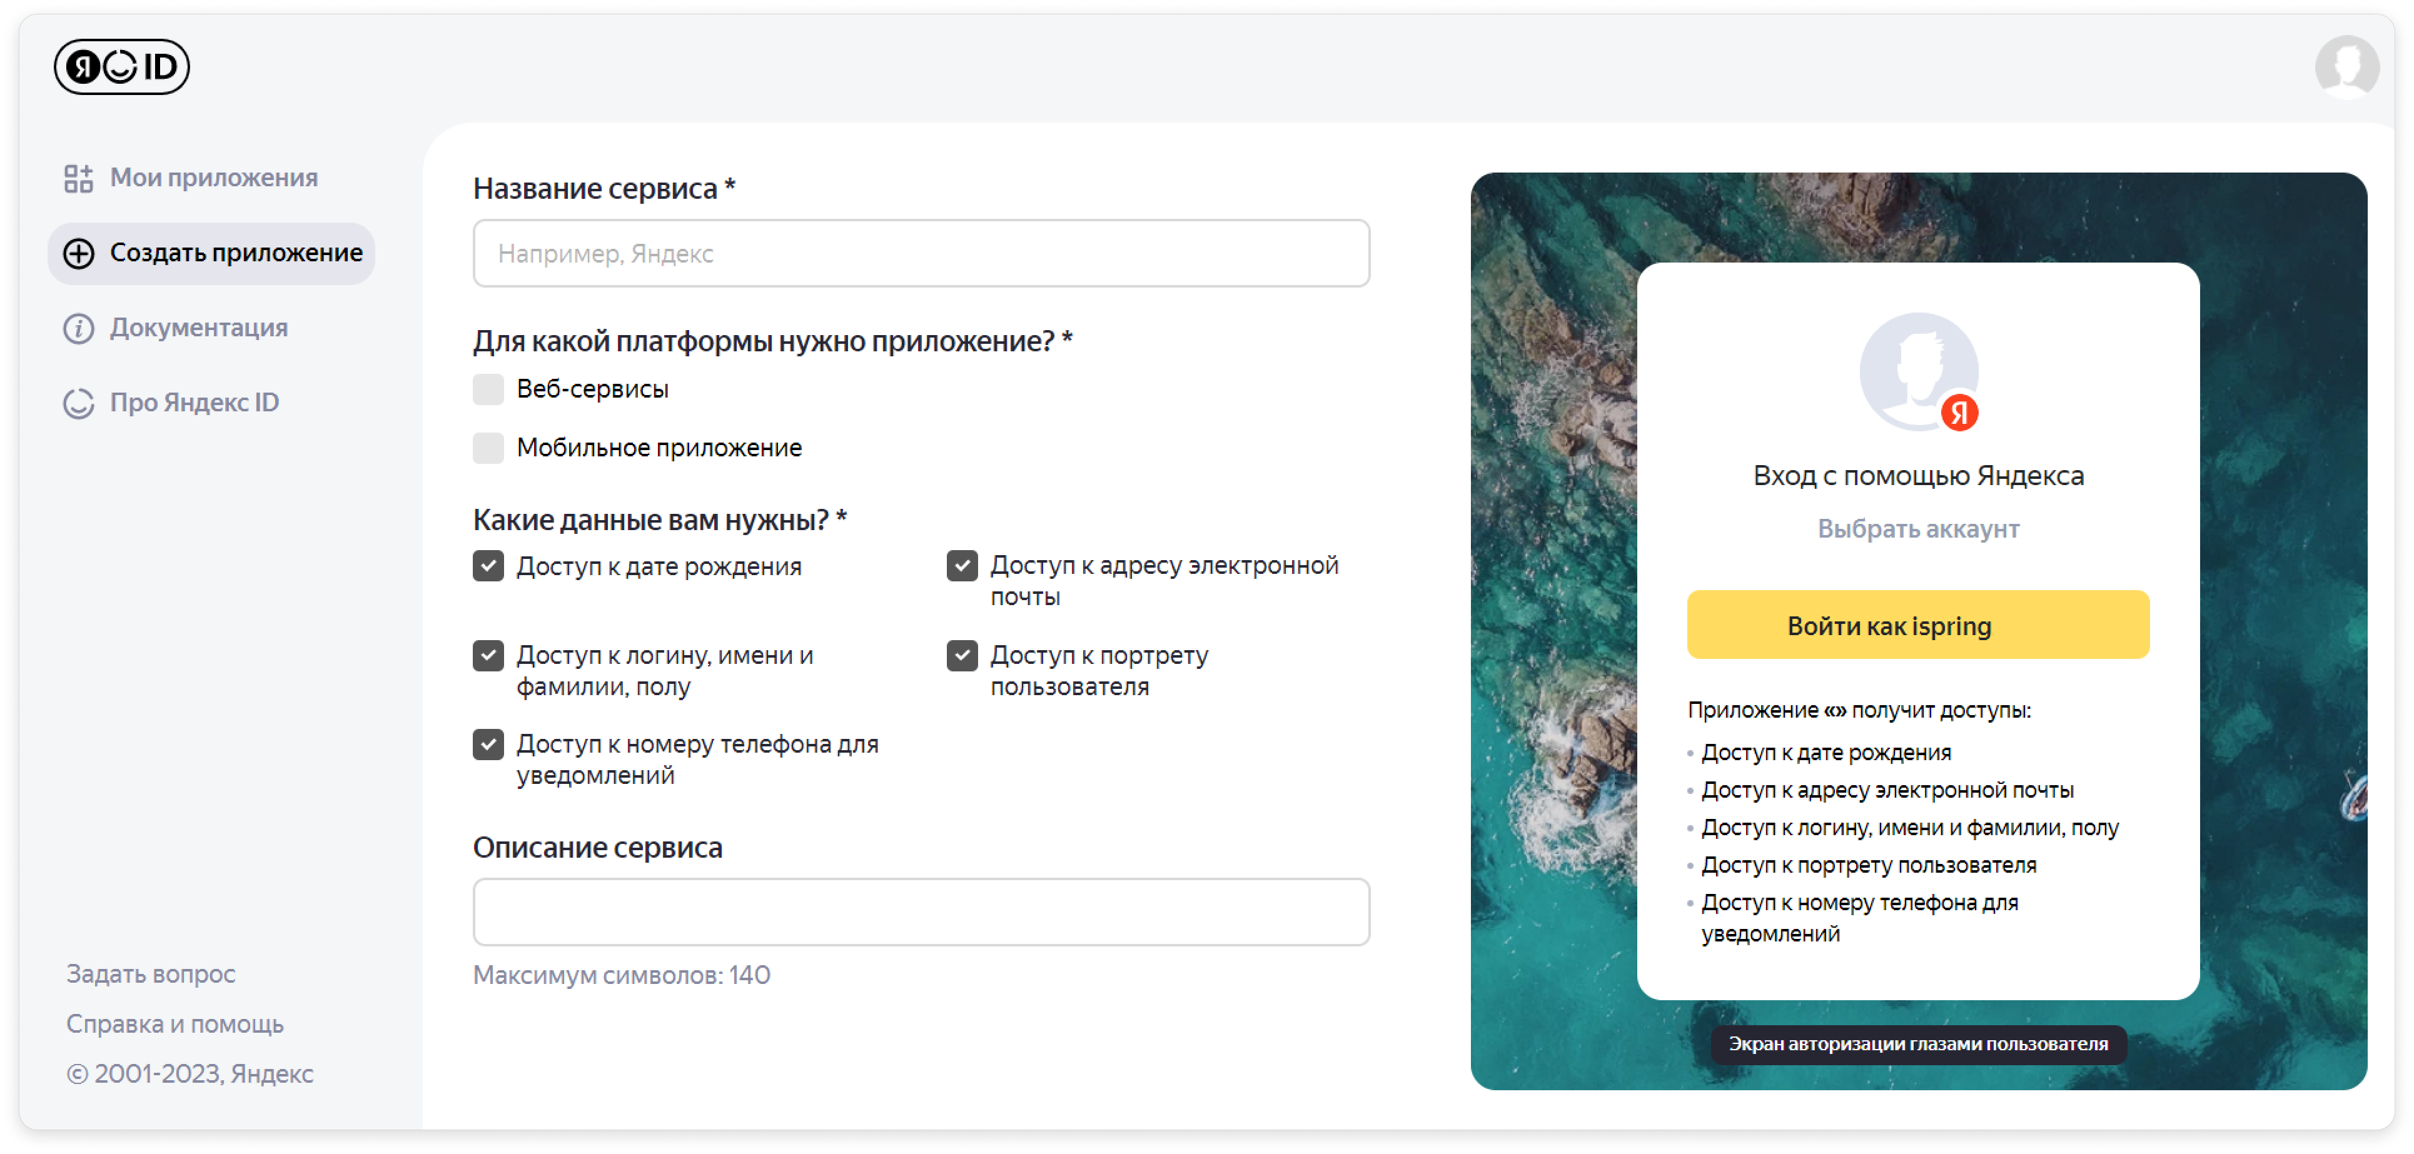The width and height of the screenshot is (2414, 1154).
Task: Click preview item Доступ к адресу электронной почты
Action: point(1886,791)
